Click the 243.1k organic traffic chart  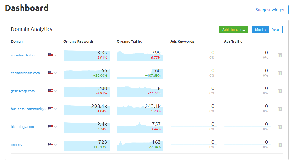pyautogui.click(x=140, y=109)
